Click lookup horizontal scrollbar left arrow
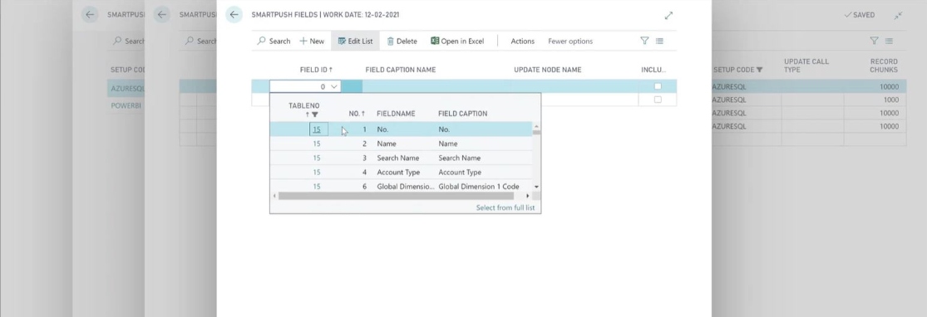Viewport: 927px width, 317px height. tap(274, 195)
